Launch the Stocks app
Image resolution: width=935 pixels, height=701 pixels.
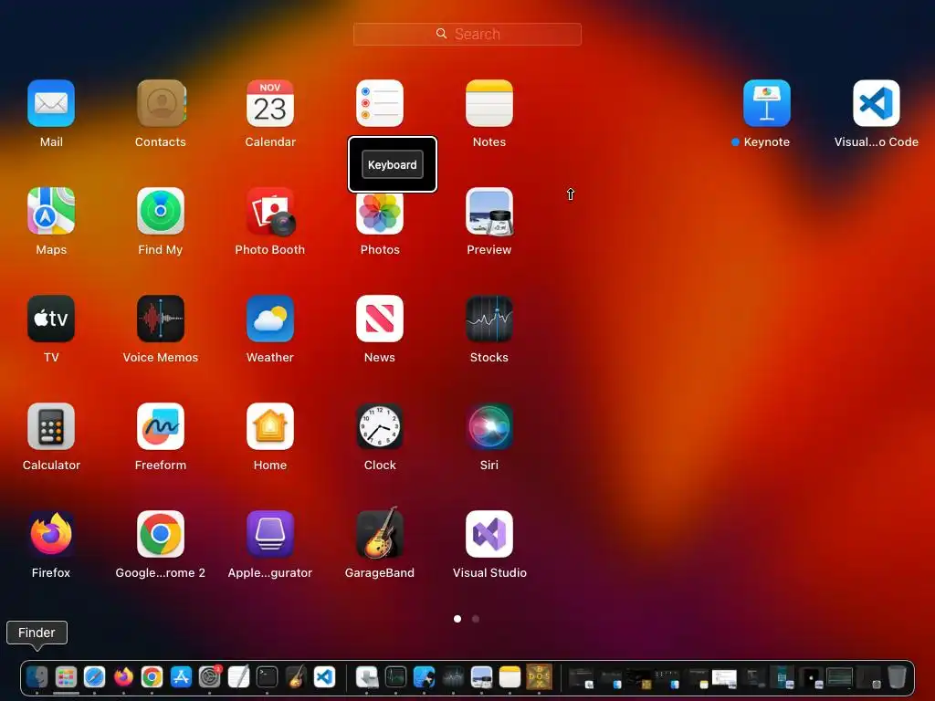489,319
